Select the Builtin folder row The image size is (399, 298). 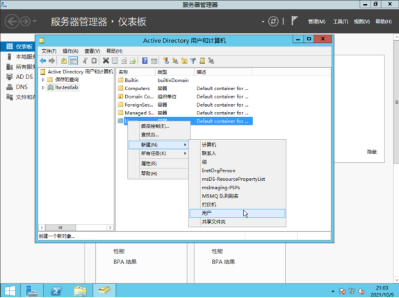(185, 80)
